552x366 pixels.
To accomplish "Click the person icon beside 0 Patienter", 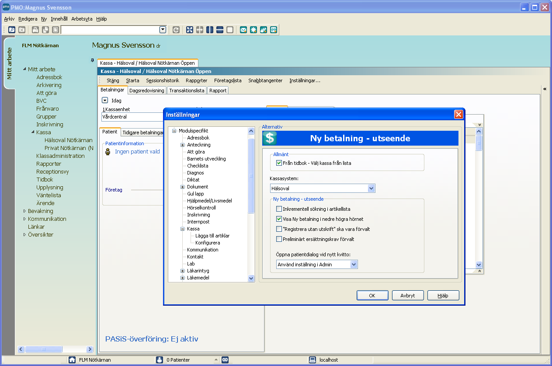I will pos(160,360).
